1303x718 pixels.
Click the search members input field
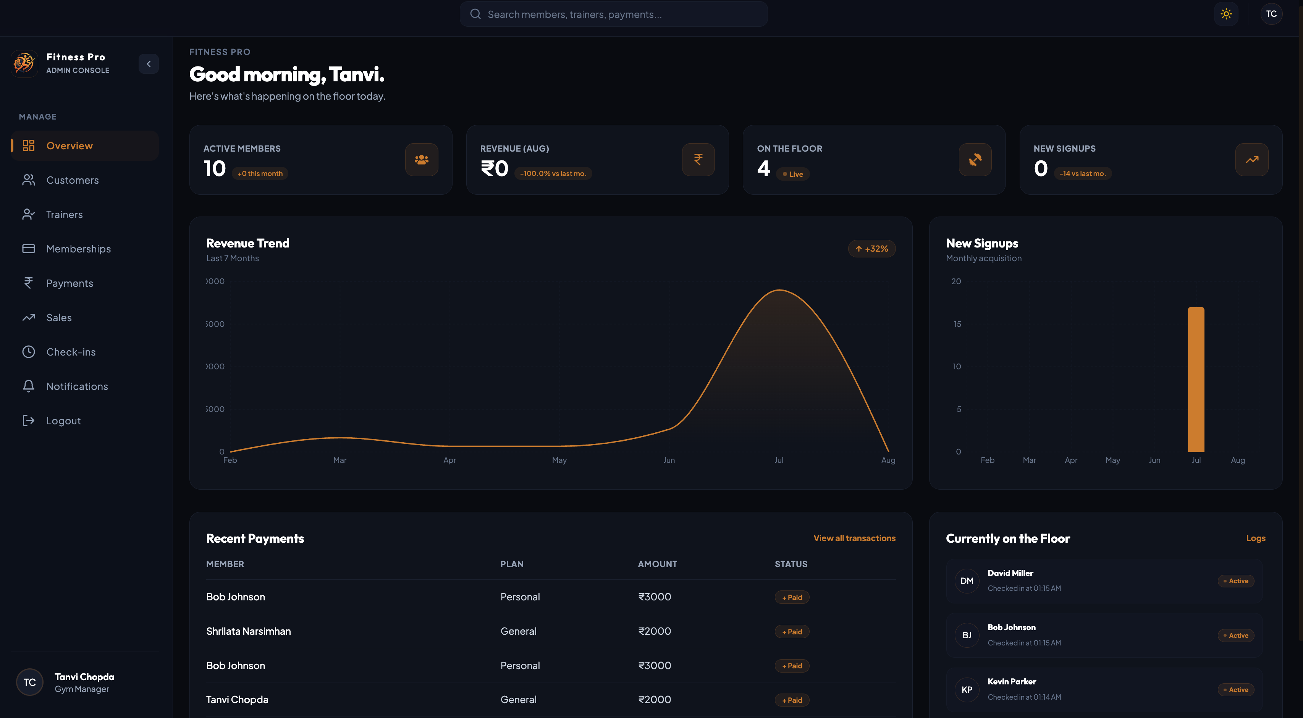pos(614,14)
